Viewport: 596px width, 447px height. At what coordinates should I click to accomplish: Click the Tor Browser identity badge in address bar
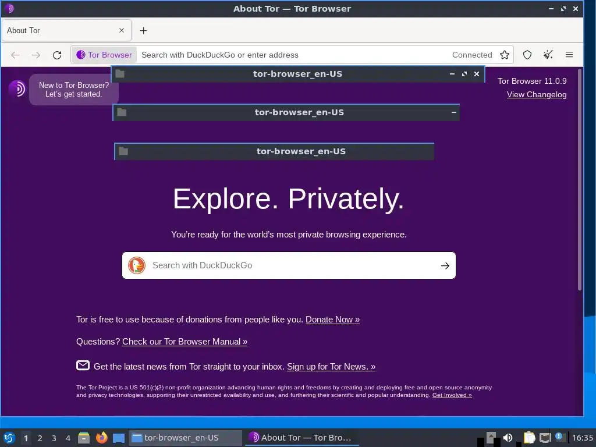104,55
